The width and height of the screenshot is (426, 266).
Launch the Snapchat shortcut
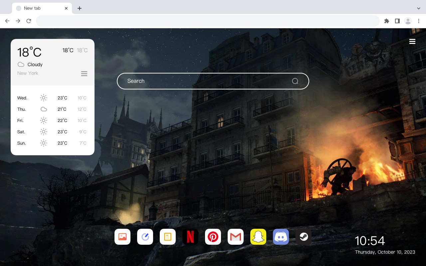[258, 237]
